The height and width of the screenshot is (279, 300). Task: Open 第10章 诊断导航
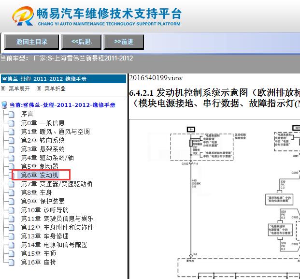click(x=44, y=210)
